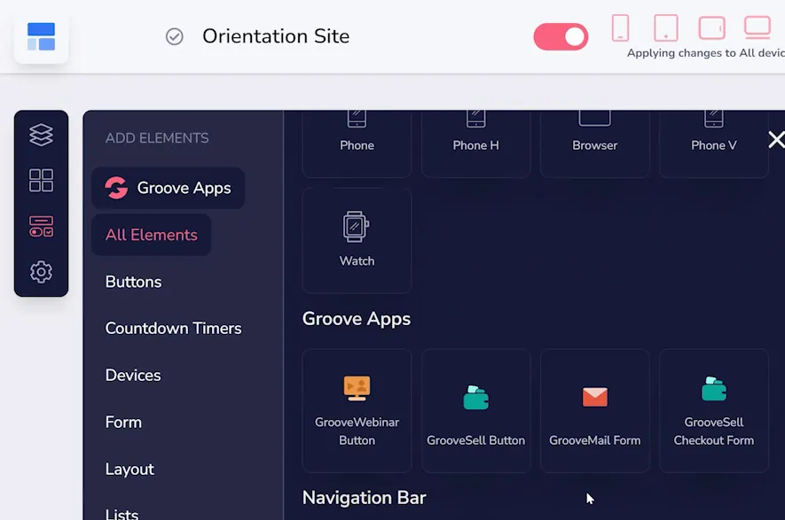Click the Navigation Bar section heading
Screen dimensions: 785x520
364,498
